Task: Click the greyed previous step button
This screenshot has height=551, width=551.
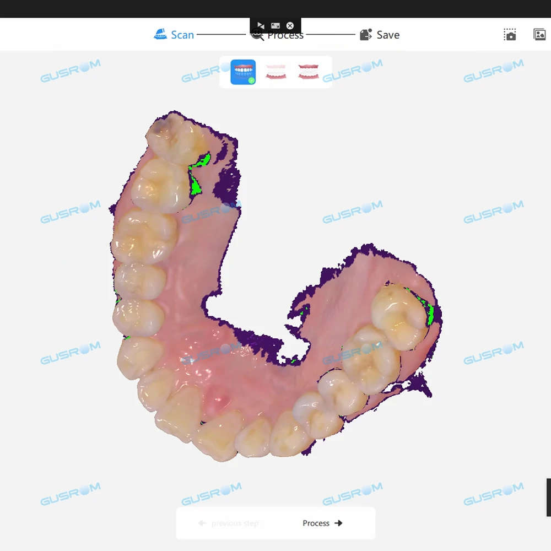Action: tap(229, 523)
